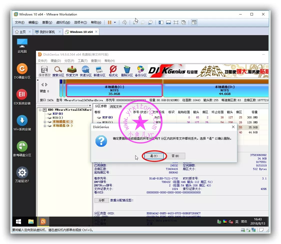
Task: Cancel deletion with 否(N) button
Action: click(x=175, y=156)
